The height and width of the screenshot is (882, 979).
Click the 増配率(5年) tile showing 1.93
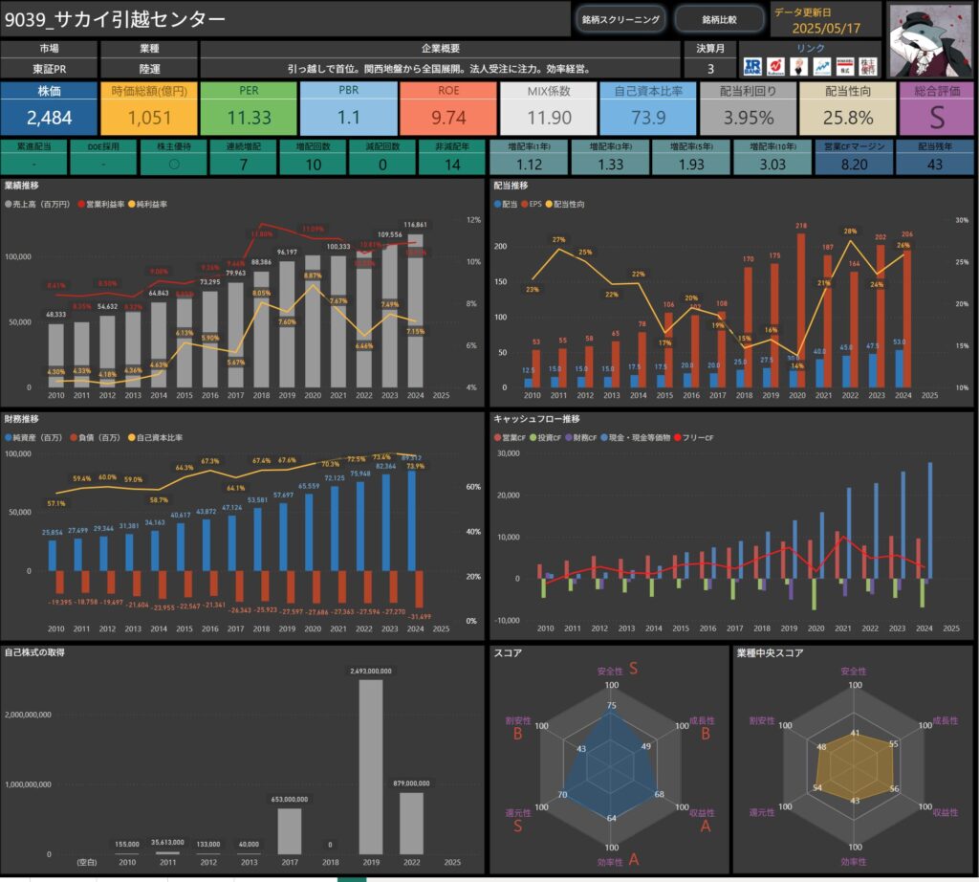pyautogui.click(x=691, y=158)
